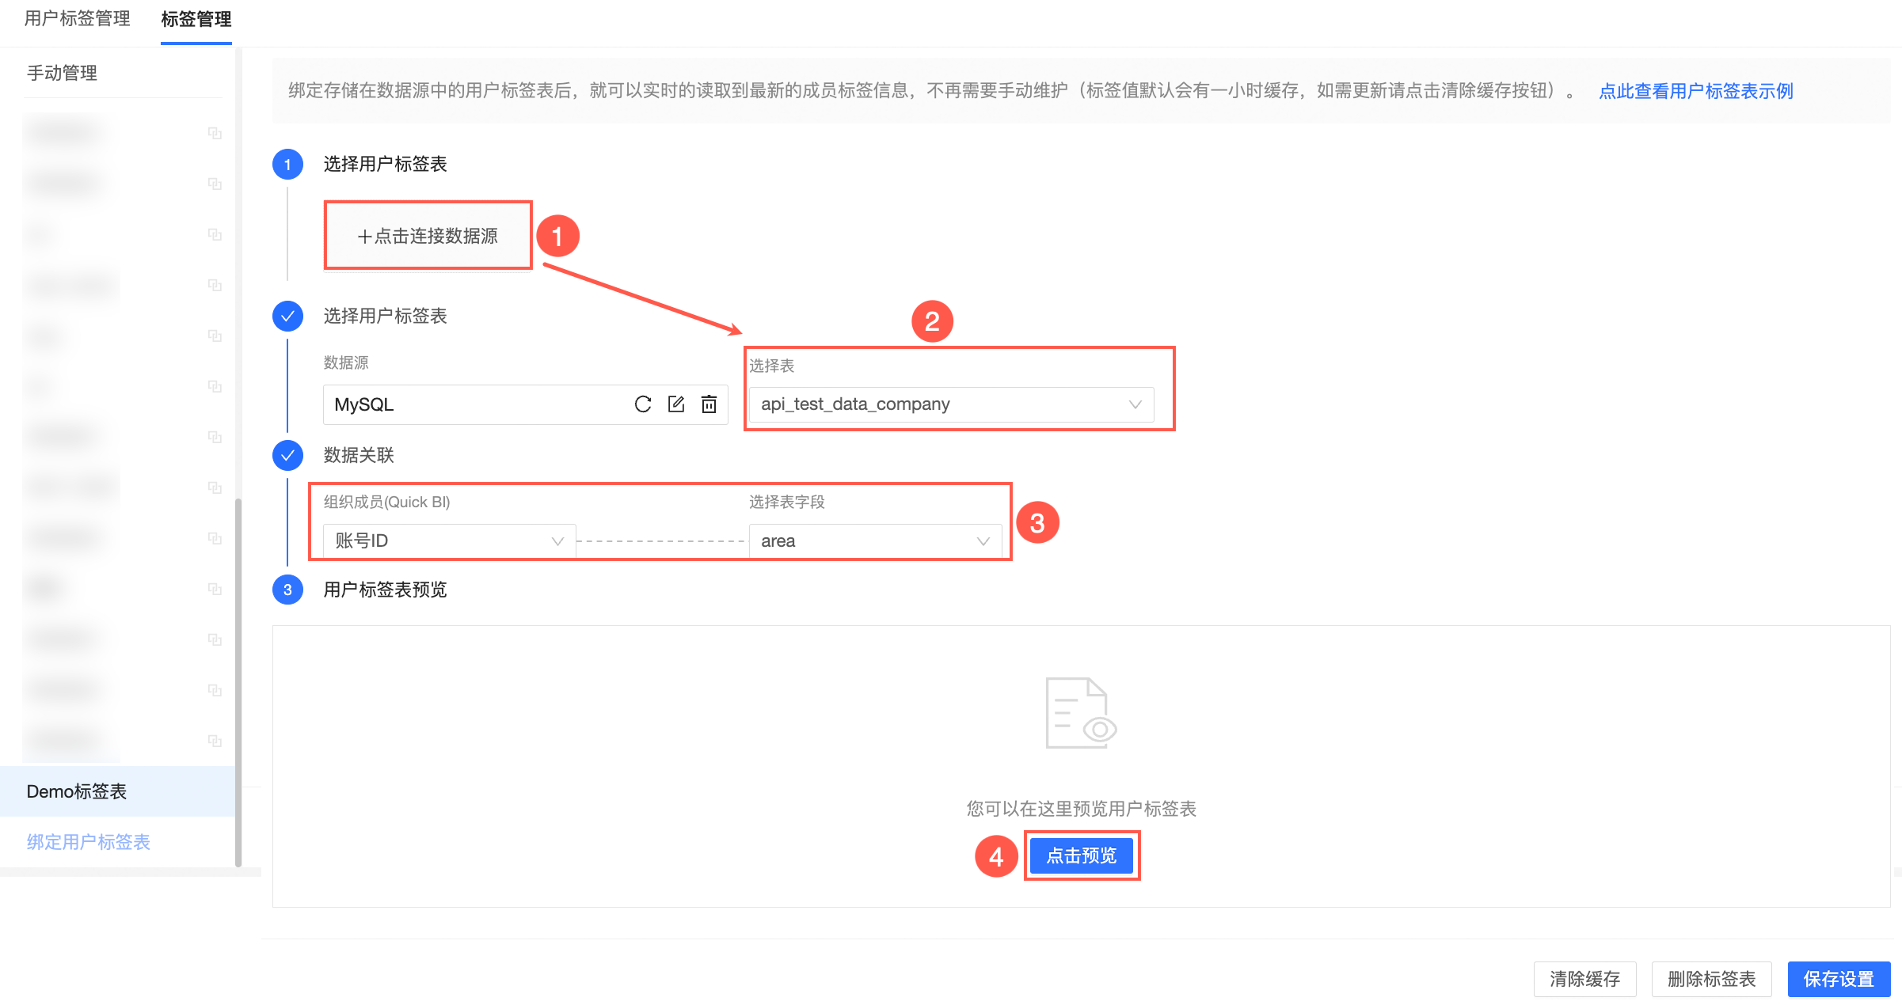Select the 标签管理 tab
The image size is (1902, 1005).
coord(196,19)
